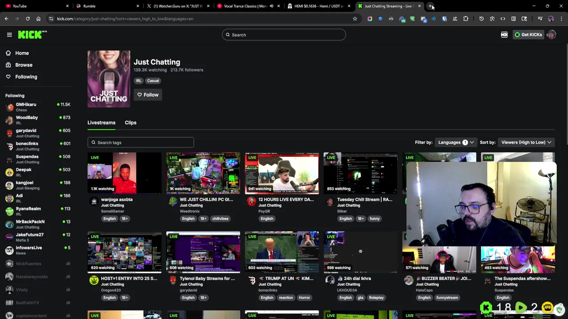Open the 12 HOURS LIVE EVERY DAY thumbnail

click(282, 173)
